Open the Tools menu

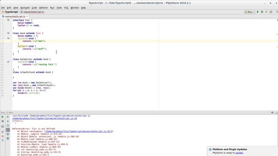(x=59, y=8)
